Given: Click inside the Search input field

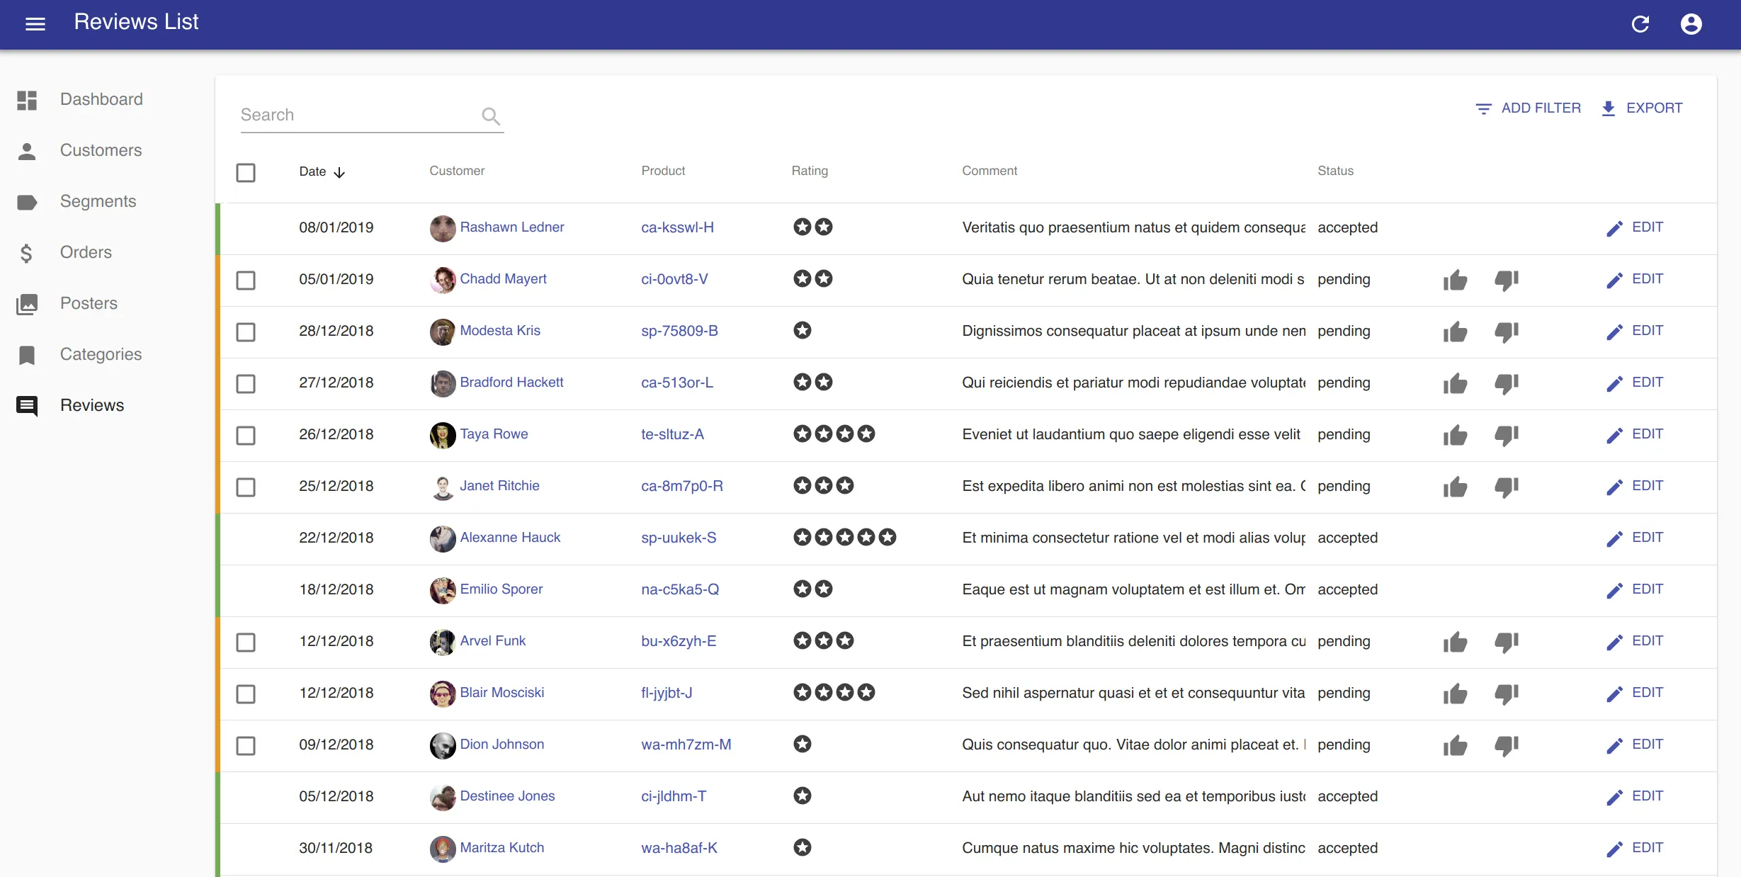Looking at the screenshot, I should click(354, 114).
